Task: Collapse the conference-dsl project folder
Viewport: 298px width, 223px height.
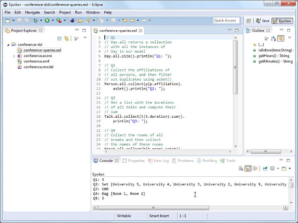Action: pos(8,45)
